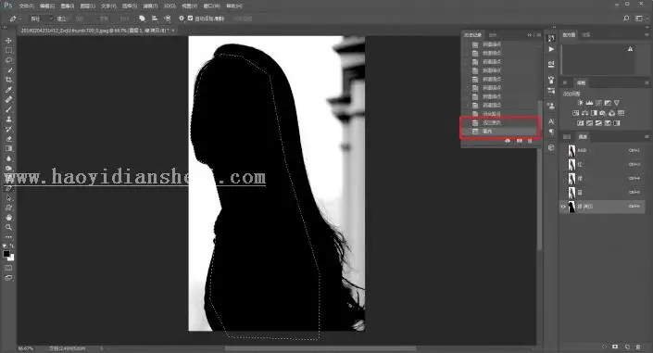Screen dimensions: 653x353
Task: Change the screen mode
Action: click(x=8, y=278)
